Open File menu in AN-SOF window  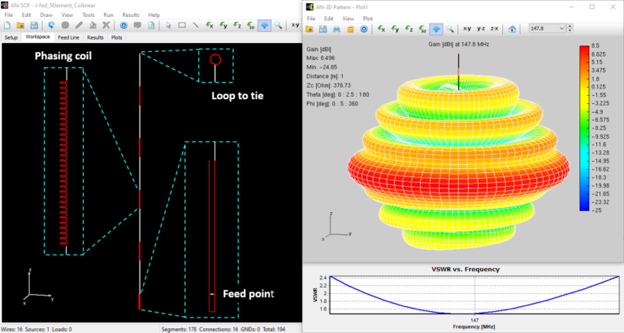click(x=8, y=15)
